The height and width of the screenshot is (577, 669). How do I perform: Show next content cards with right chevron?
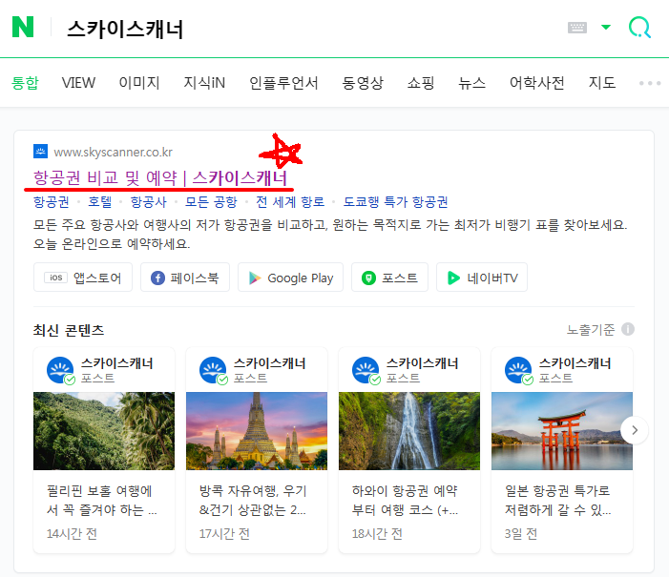635,430
